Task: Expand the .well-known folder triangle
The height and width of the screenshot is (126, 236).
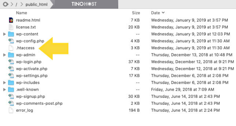Action: point(4,90)
